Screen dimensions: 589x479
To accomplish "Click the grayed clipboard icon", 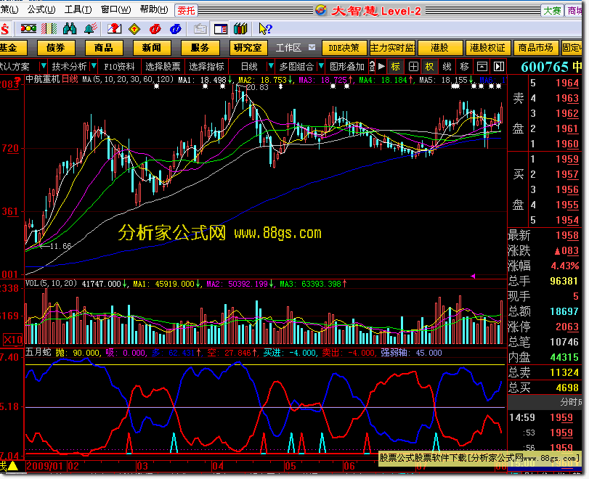I will coord(200,28).
